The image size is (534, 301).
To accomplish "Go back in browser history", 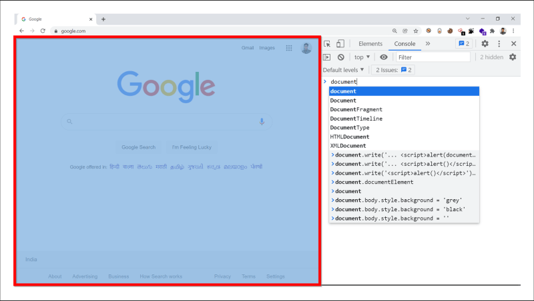I will tap(22, 31).
